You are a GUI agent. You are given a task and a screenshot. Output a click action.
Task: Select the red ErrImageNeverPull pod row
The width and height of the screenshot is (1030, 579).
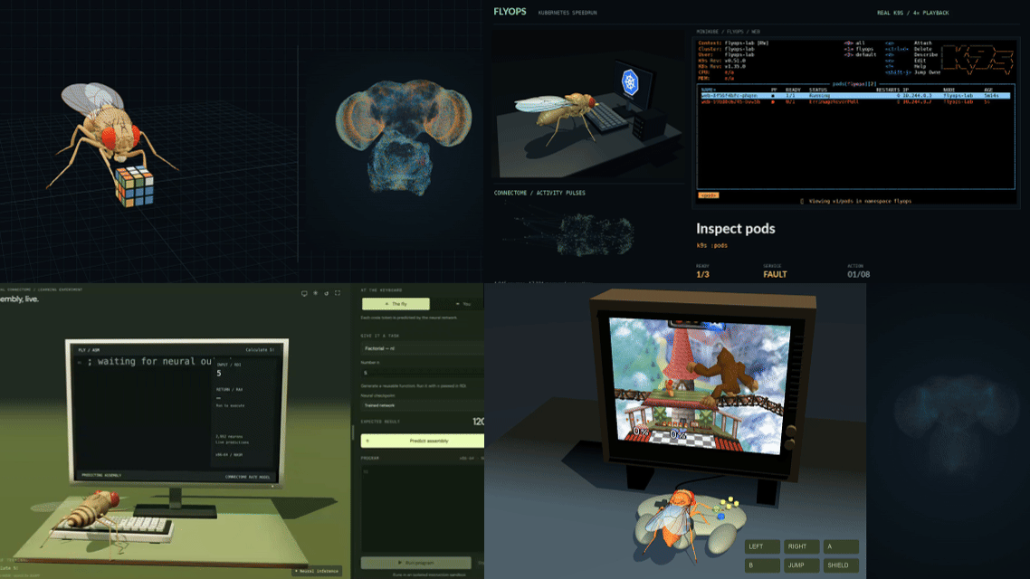click(x=854, y=101)
